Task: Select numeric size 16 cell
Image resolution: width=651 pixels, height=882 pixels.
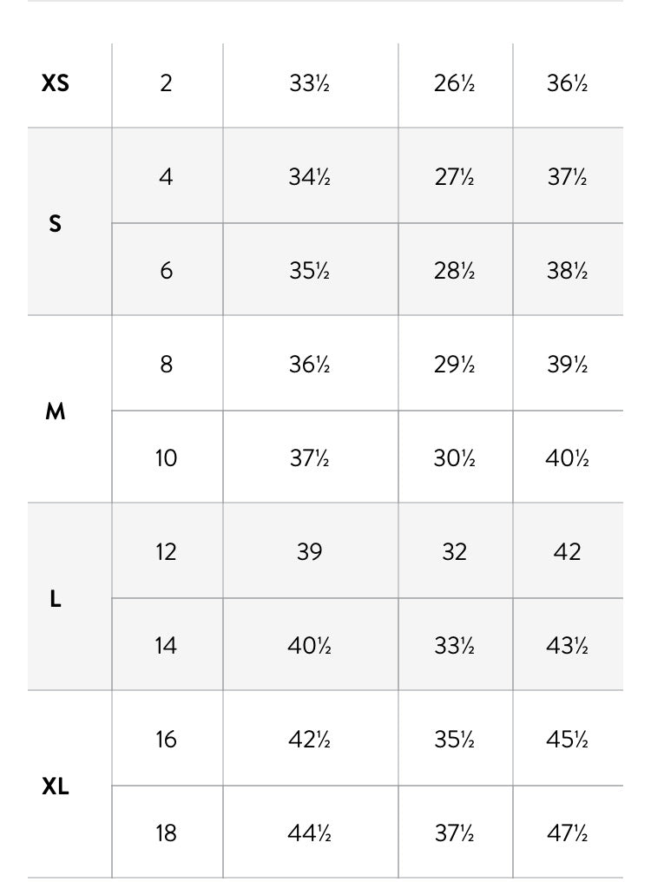Action: tap(166, 739)
